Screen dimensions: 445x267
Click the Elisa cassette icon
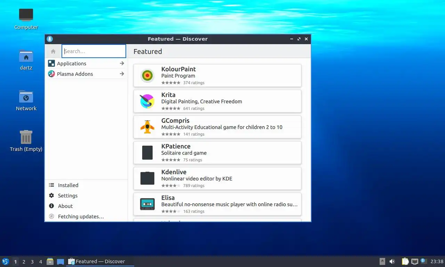coord(147,204)
